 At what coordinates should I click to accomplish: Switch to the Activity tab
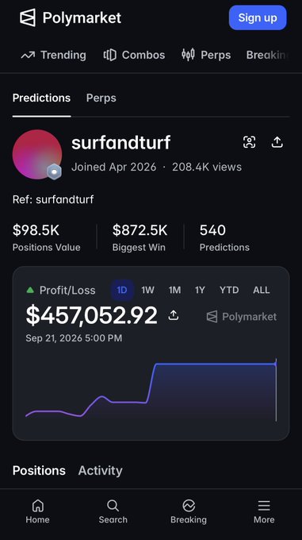tap(101, 470)
